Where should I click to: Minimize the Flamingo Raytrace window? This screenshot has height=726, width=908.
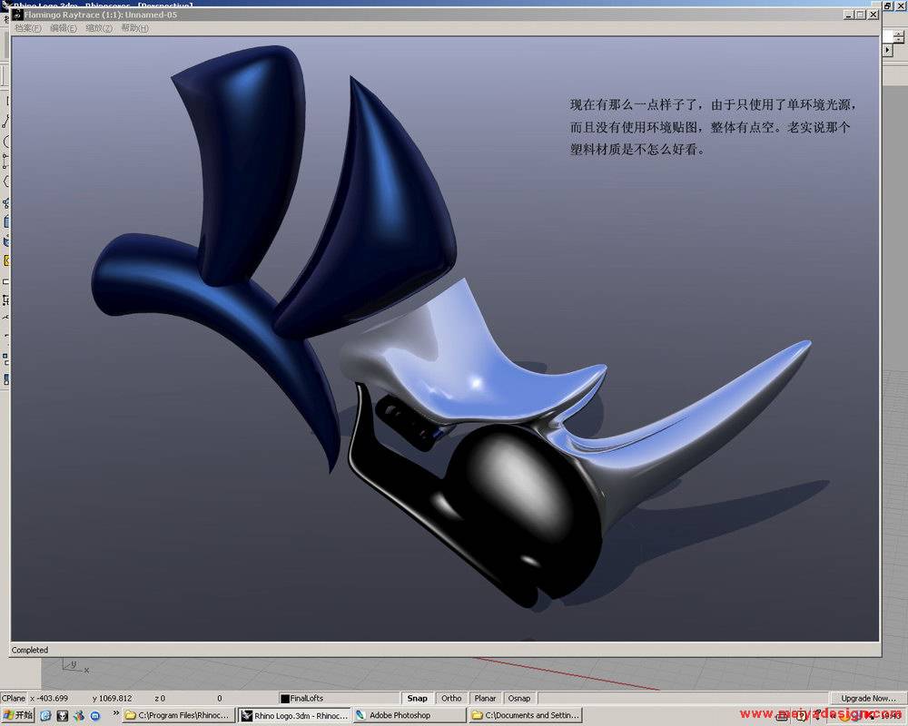[849, 15]
